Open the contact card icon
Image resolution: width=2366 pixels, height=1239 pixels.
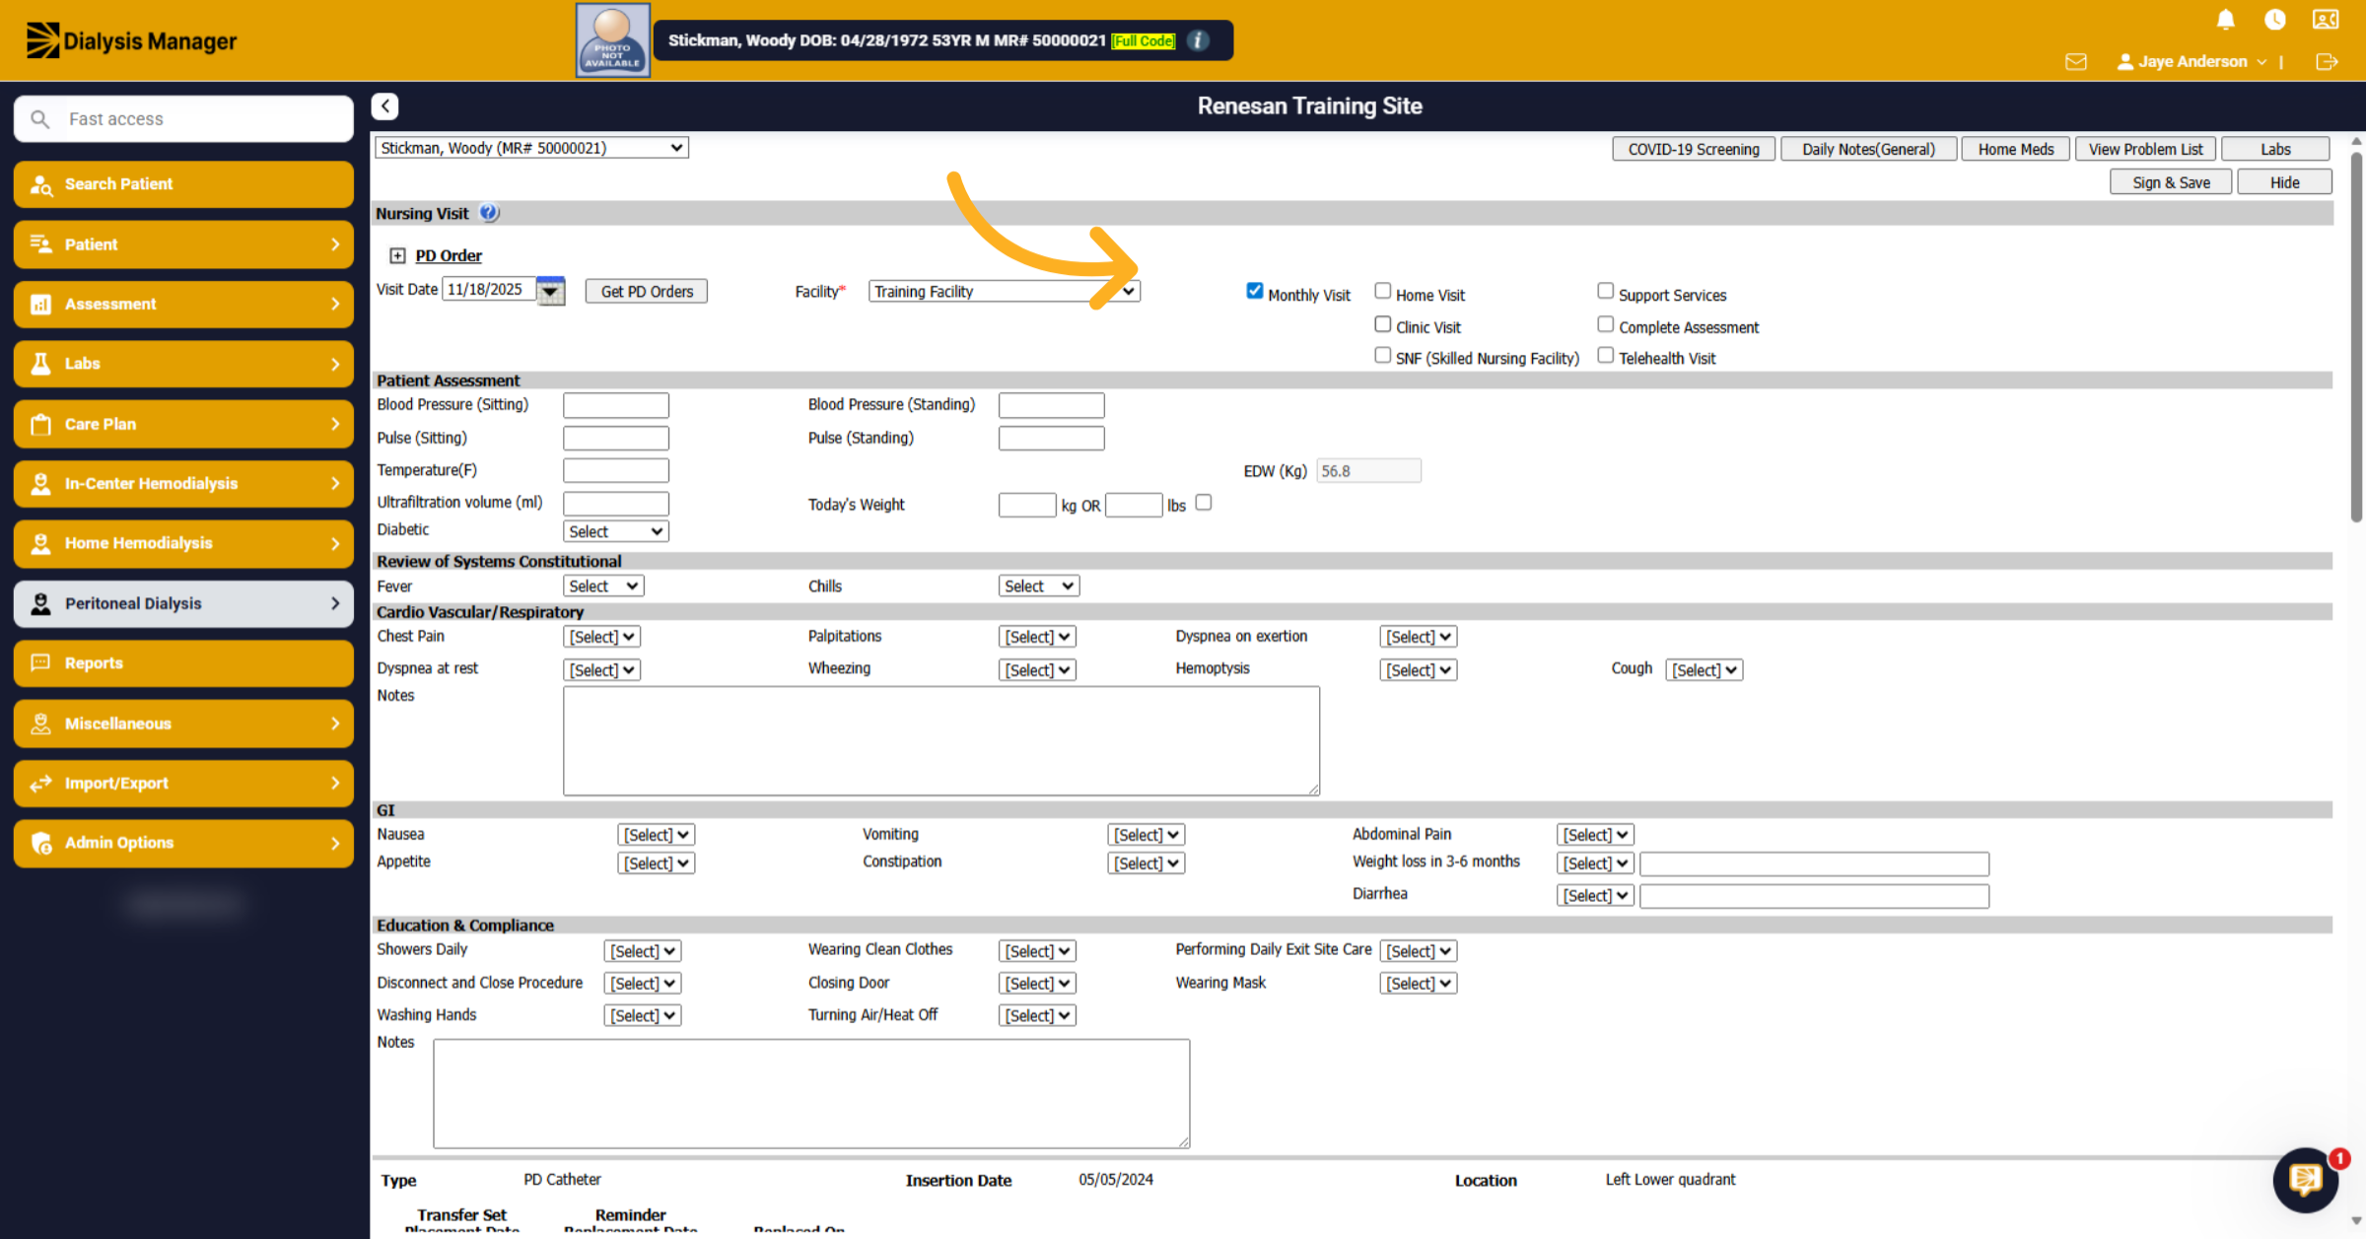click(2326, 20)
